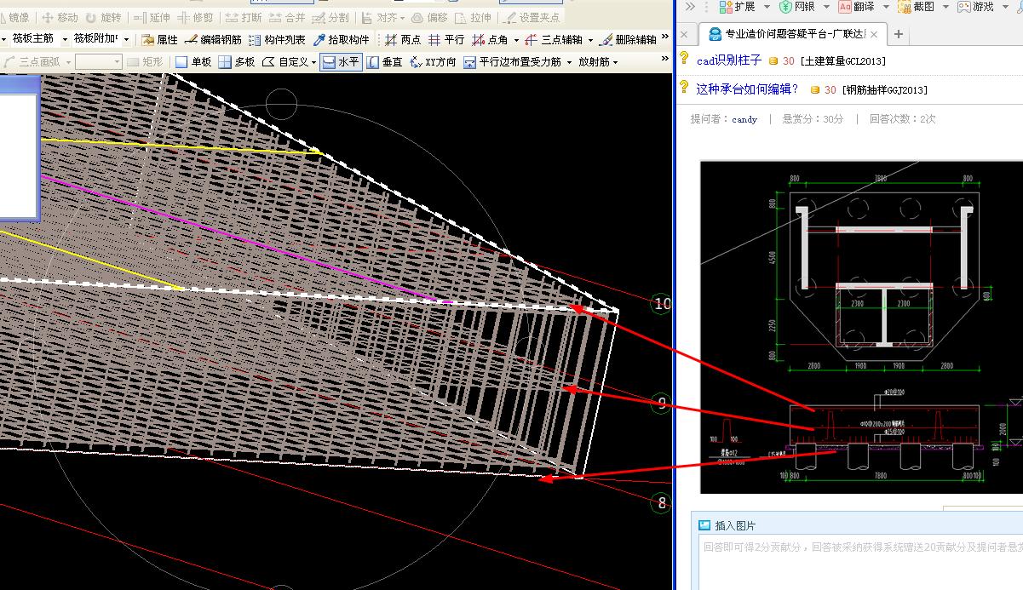
Task: Select 三点画弧 arc tool
Action: tap(32, 62)
